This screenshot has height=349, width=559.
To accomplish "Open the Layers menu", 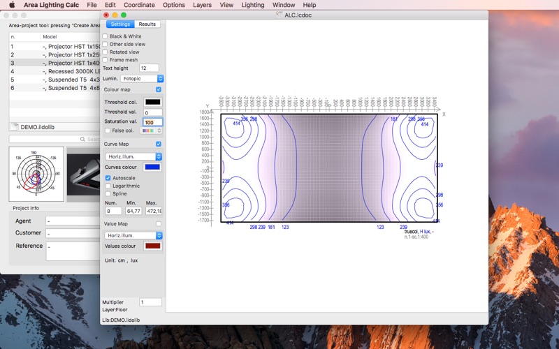I will [x=202, y=5].
